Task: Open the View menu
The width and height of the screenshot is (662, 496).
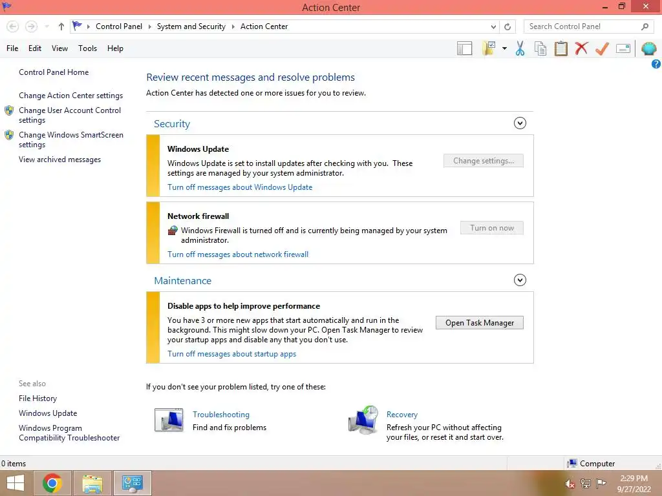Action: point(59,48)
